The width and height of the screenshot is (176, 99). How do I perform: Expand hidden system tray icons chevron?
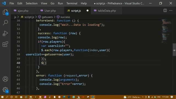click(143, 97)
